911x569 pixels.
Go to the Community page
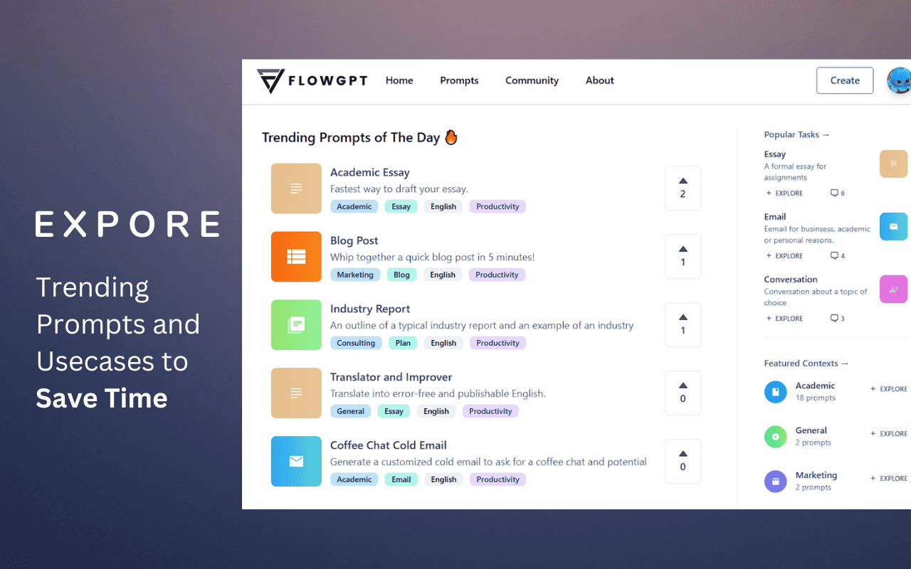click(x=532, y=80)
